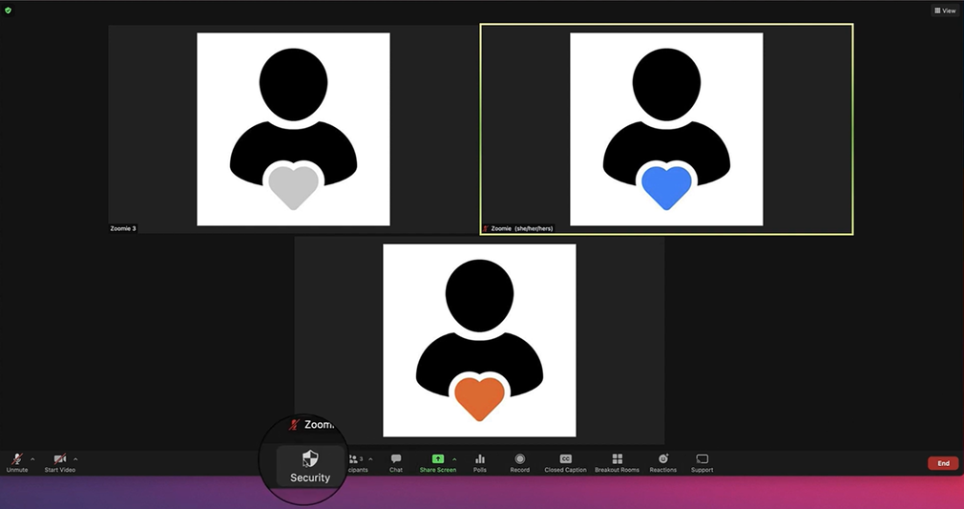964x509 pixels.
Task: Launch the Polls window
Action: coord(480,462)
